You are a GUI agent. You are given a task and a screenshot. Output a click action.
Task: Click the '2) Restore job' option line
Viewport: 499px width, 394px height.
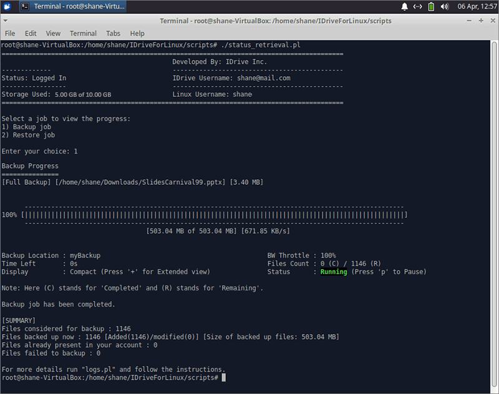(x=28, y=135)
